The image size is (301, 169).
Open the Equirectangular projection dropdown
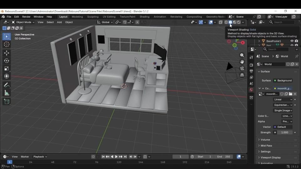click(283, 105)
